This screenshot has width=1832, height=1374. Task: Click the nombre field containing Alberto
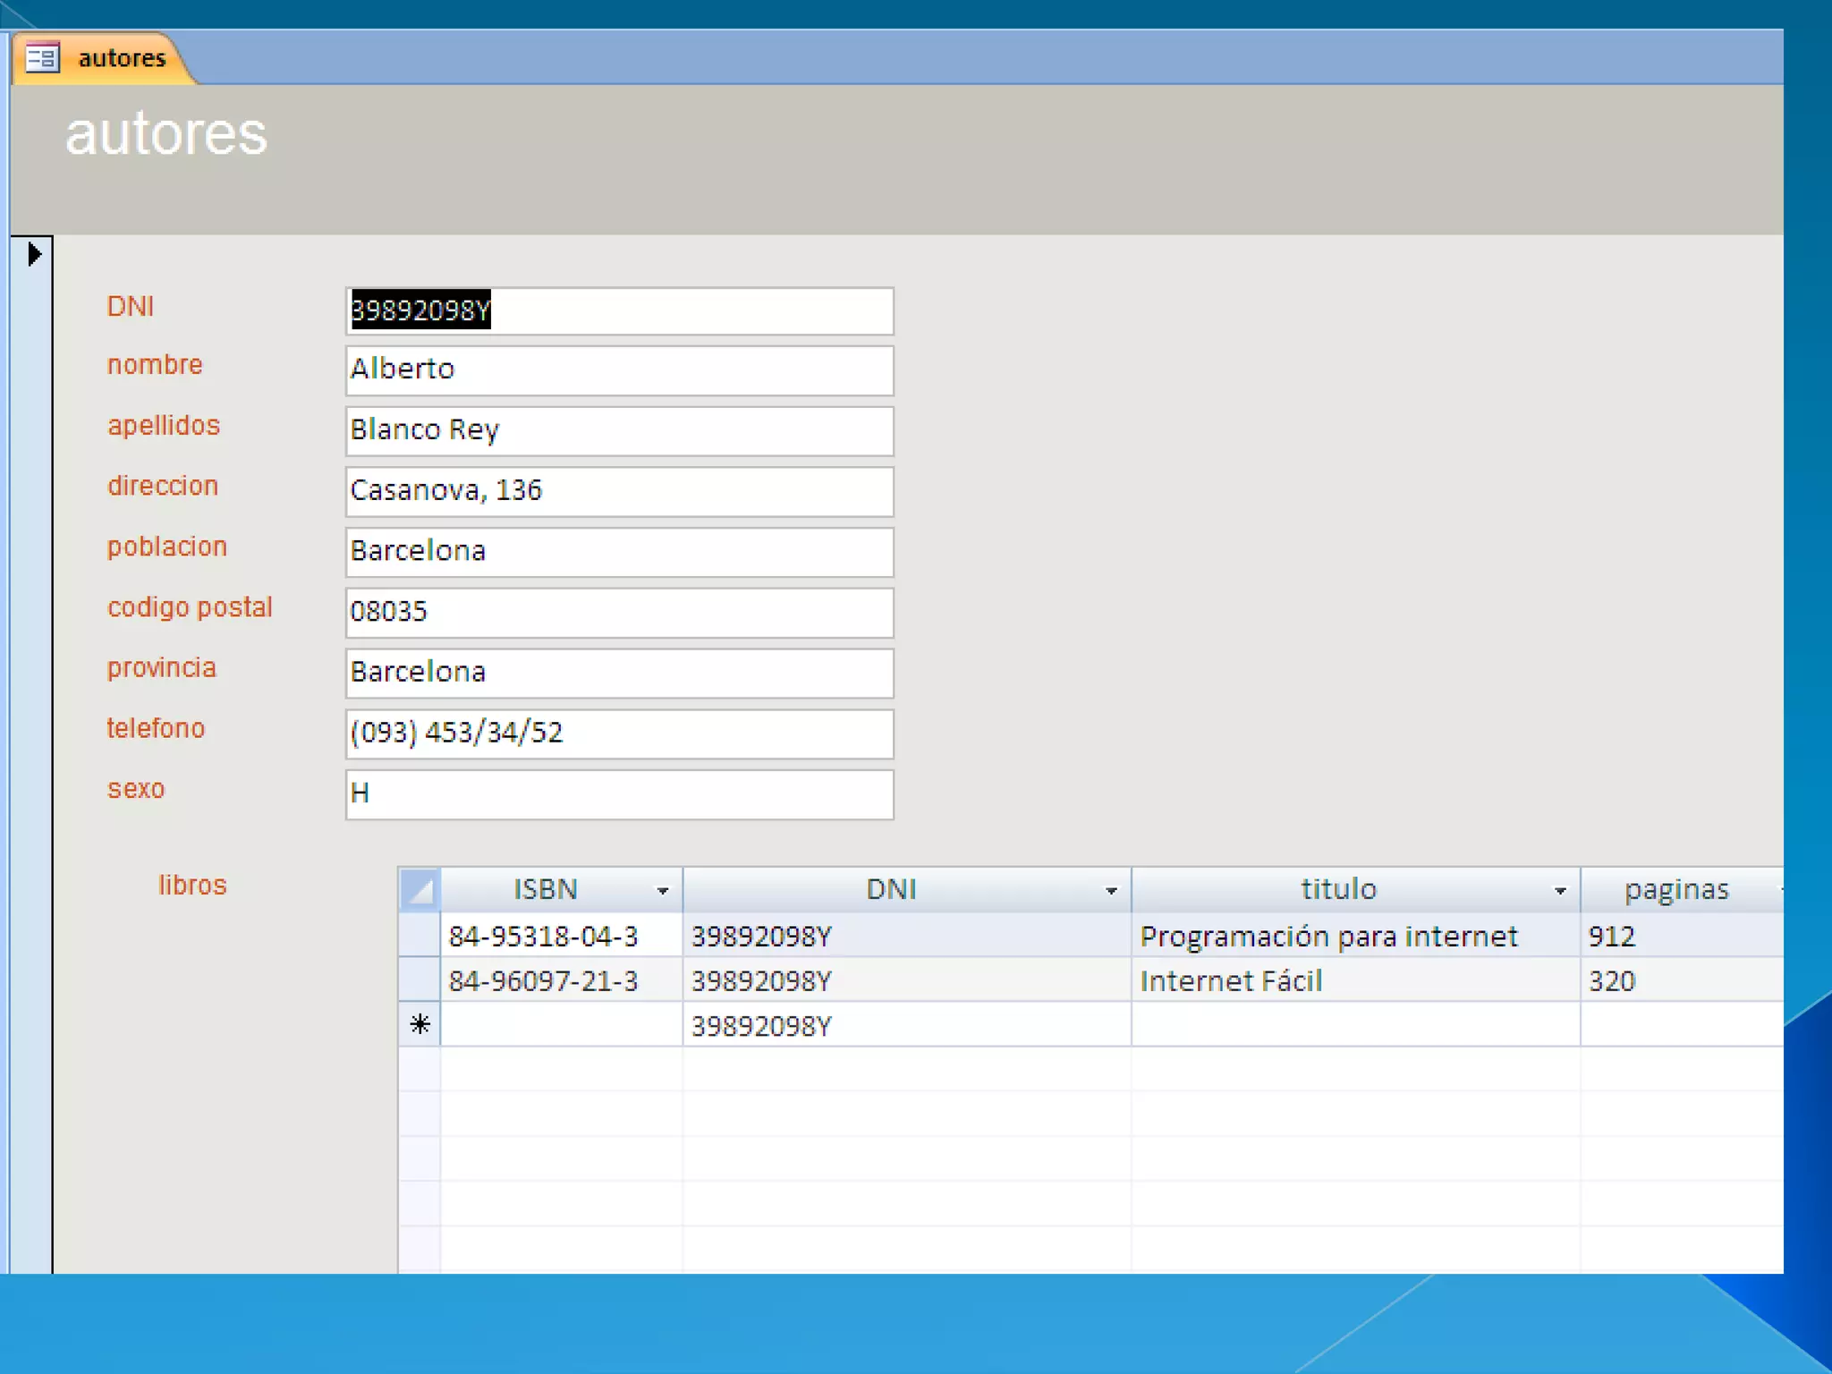click(x=619, y=369)
